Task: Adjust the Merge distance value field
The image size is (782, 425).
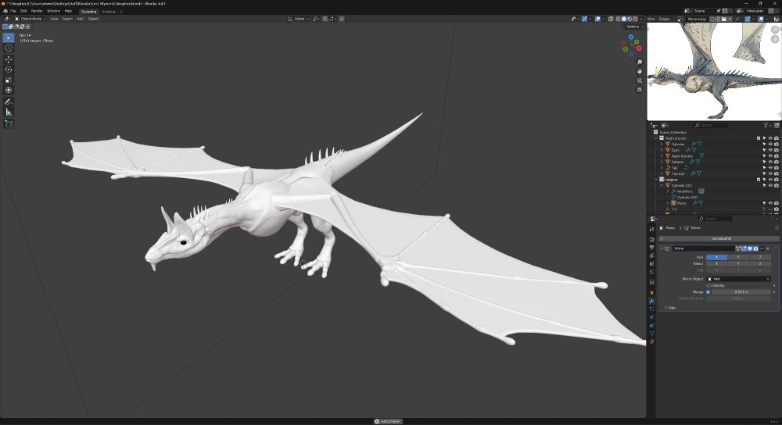Action: pos(741,292)
